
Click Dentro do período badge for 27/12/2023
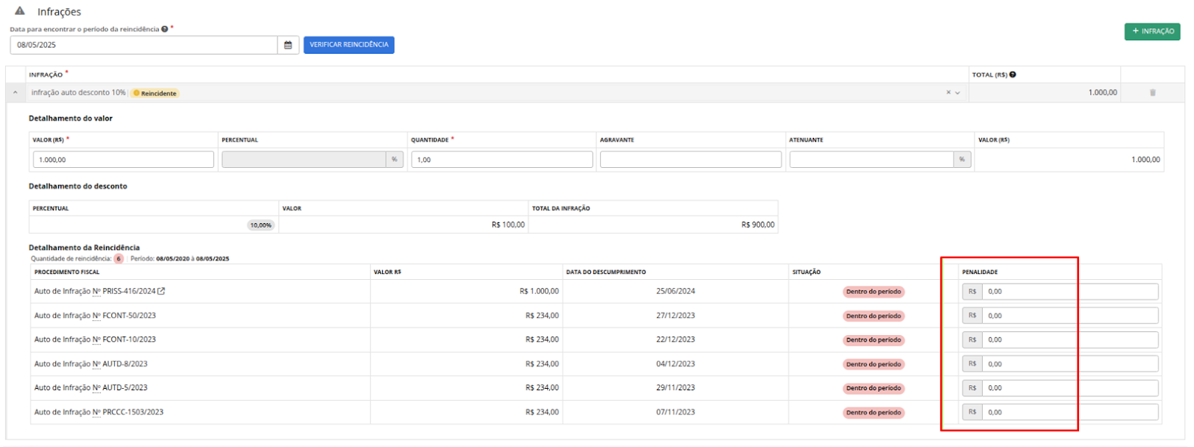(x=874, y=316)
